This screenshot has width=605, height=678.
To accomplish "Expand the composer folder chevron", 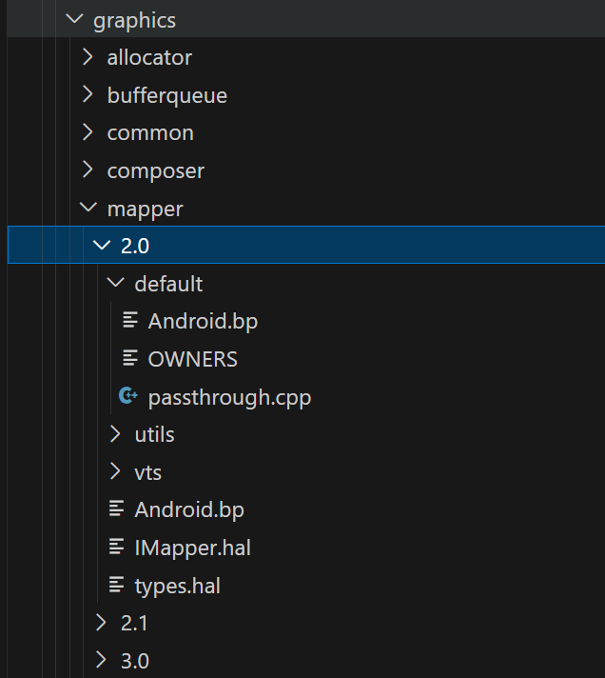I will [x=88, y=169].
